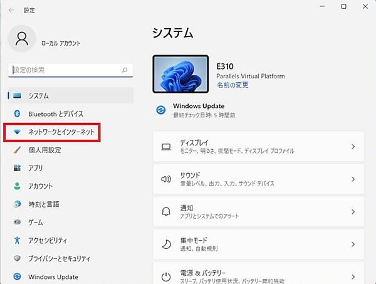This screenshot has width=376, height=284.
Task: Open the 通知 settings card
Action: pyautogui.click(x=259, y=211)
